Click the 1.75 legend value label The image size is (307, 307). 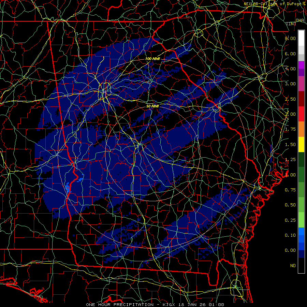pos(290,129)
